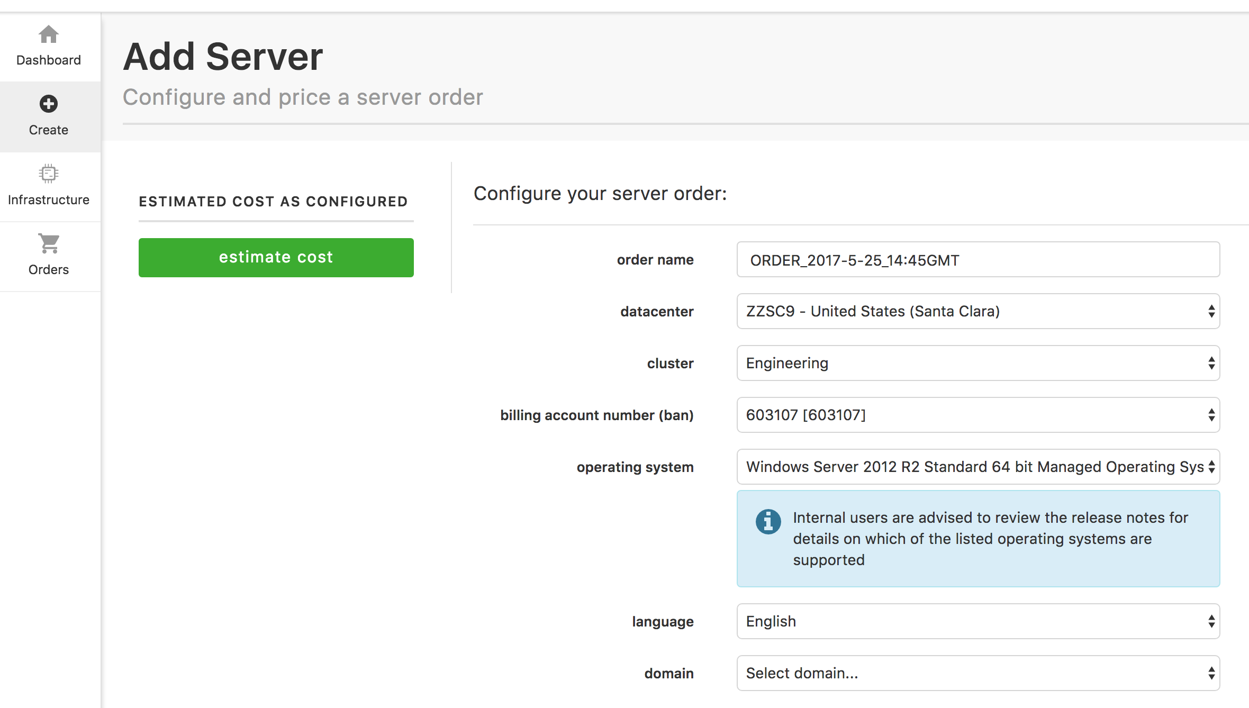This screenshot has height=708, width=1249.
Task: Open the datacenter dropdown showing ZZSC9
Action: (x=978, y=312)
